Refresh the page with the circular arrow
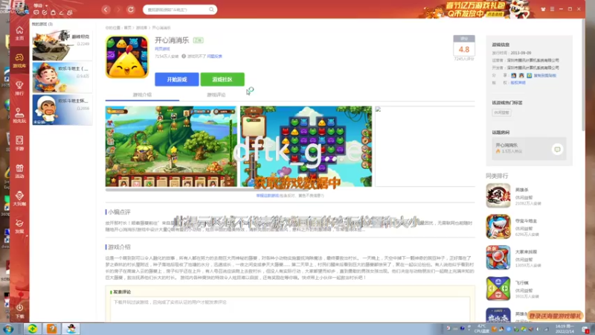Image resolution: width=595 pixels, height=335 pixels. click(131, 10)
